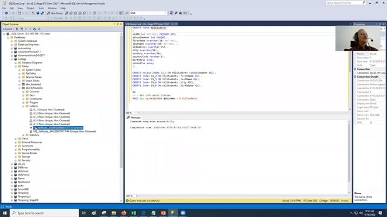Open the View menu
The height and width of the screenshot is (217, 387).
(20, 8)
